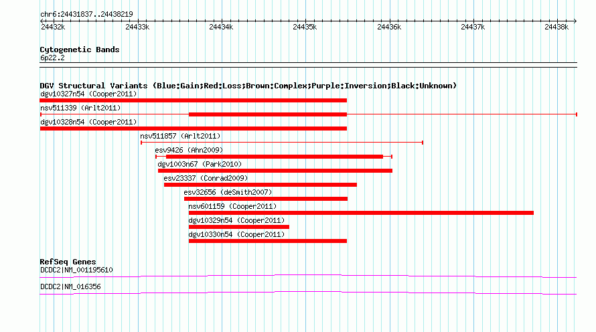Open the DCDC2|NM_016356 gene label
The image size is (596, 332).
click(70, 286)
